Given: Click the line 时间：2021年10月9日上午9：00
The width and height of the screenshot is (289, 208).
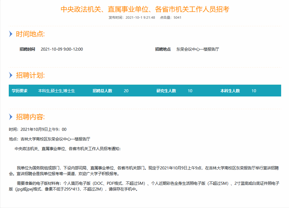Looking at the screenshot, I should point(38,129).
